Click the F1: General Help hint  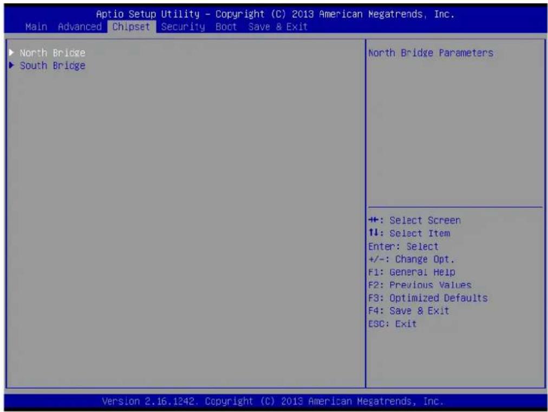coord(412,273)
